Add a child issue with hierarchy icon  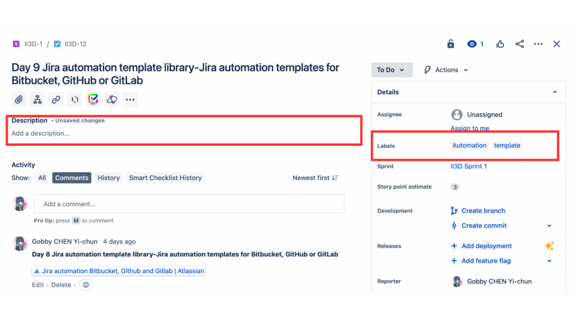(x=38, y=100)
